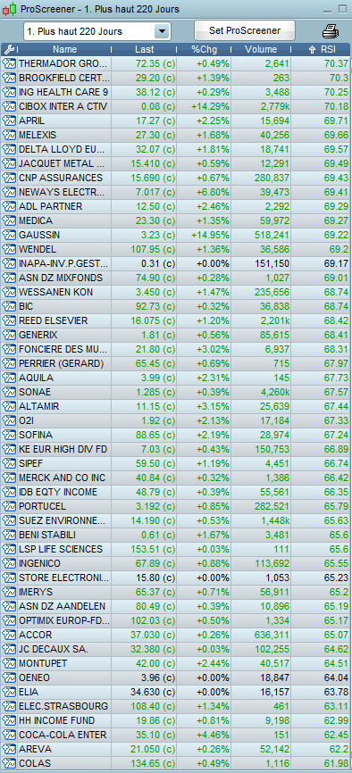Screen dimensions: 352x773
Task: Open chart icon for IMERYS
Action: click(x=9, y=592)
